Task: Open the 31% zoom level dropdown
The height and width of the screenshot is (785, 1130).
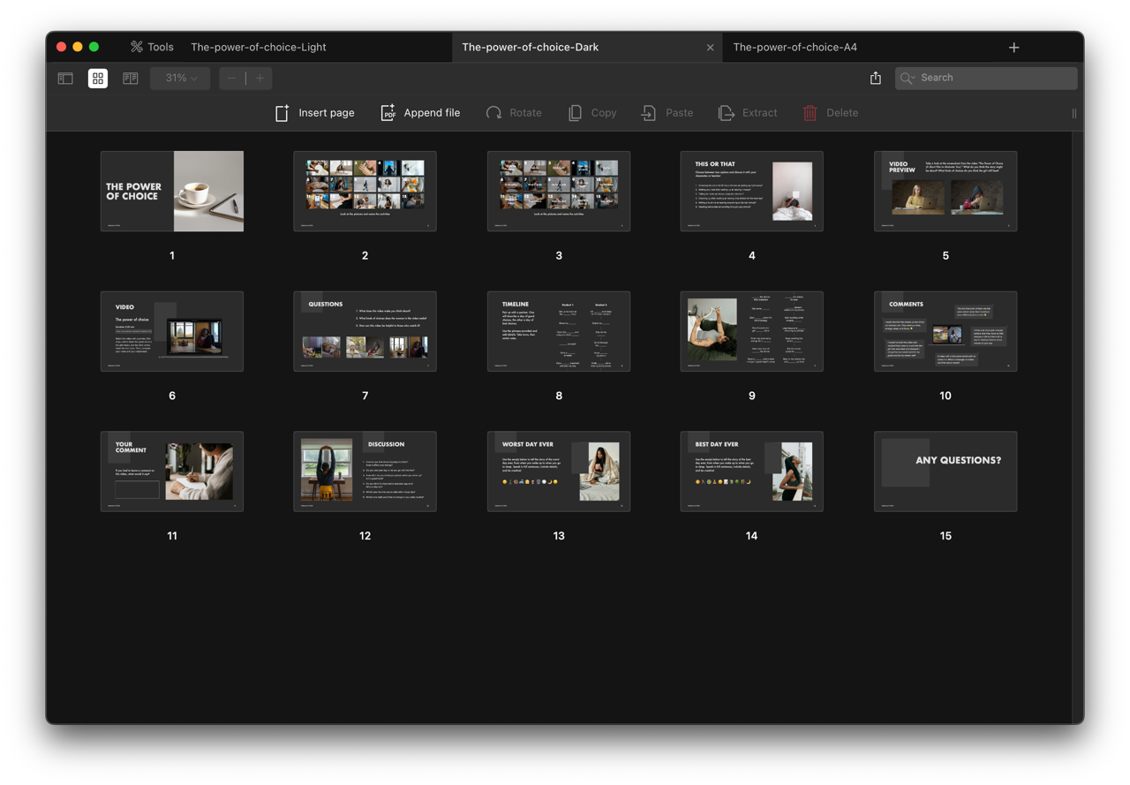Action: tap(180, 78)
